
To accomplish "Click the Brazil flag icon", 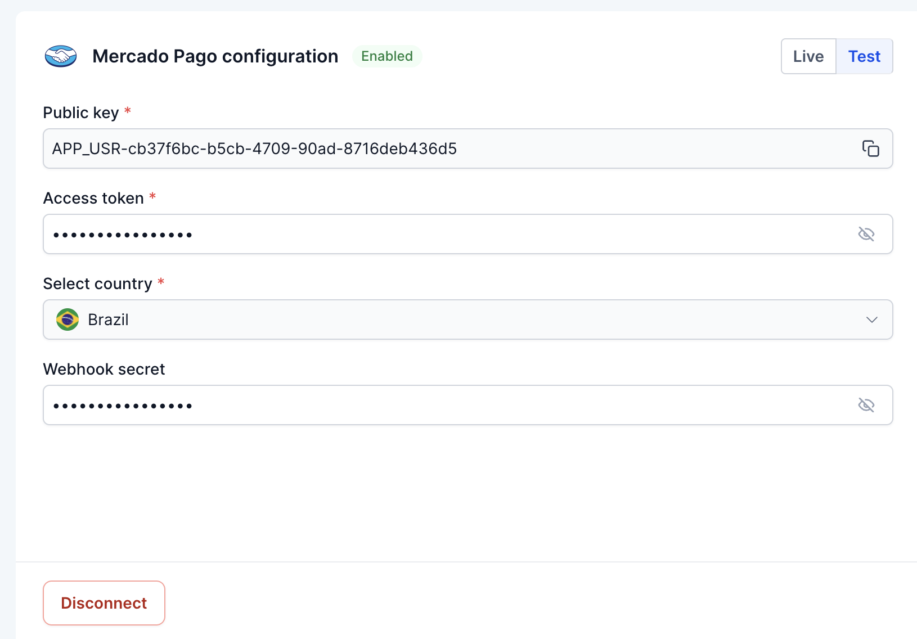I will [x=68, y=319].
